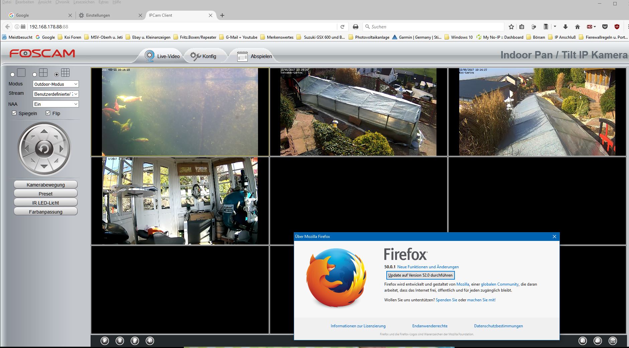Move the camera diagonally down-left
This screenshot has height=348, width=629.
pyautogui.click(x=32, y=161)
